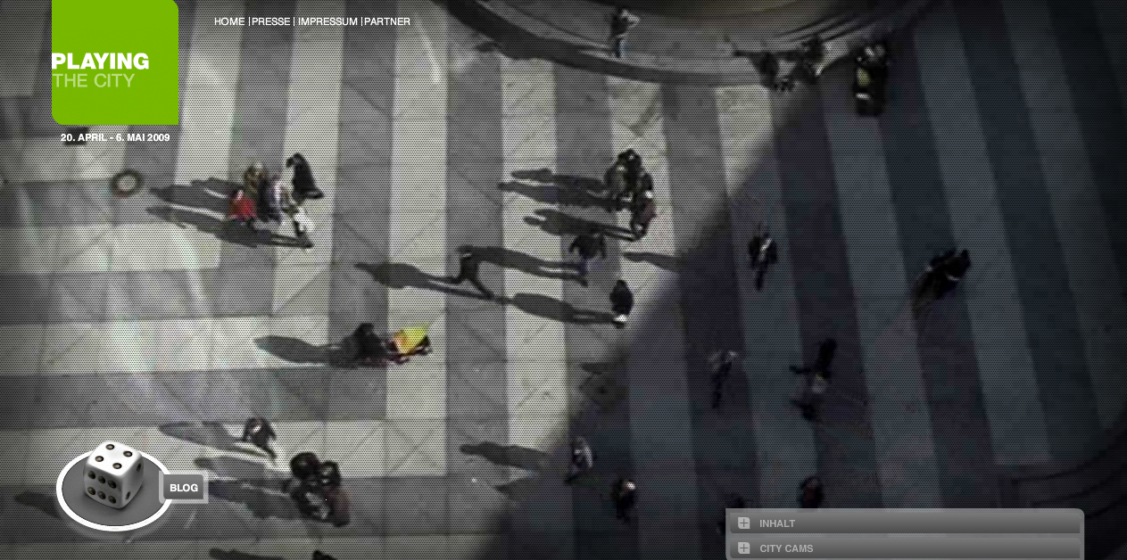Click the empty right end of the CITY CAMS bar
Screen dimensions: 1127x560
point(1026,548)
